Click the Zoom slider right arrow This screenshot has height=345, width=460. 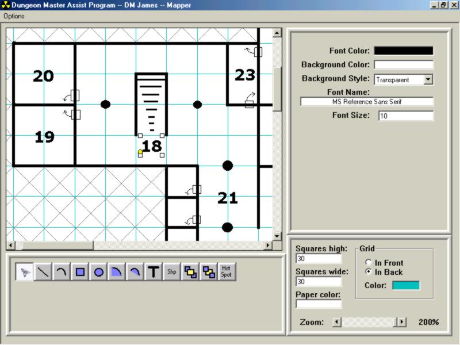[x=402, y=322]
